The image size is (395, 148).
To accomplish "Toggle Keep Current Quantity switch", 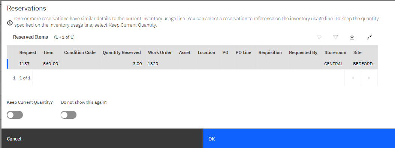I will pyautogui.click(x=15, y=115).
